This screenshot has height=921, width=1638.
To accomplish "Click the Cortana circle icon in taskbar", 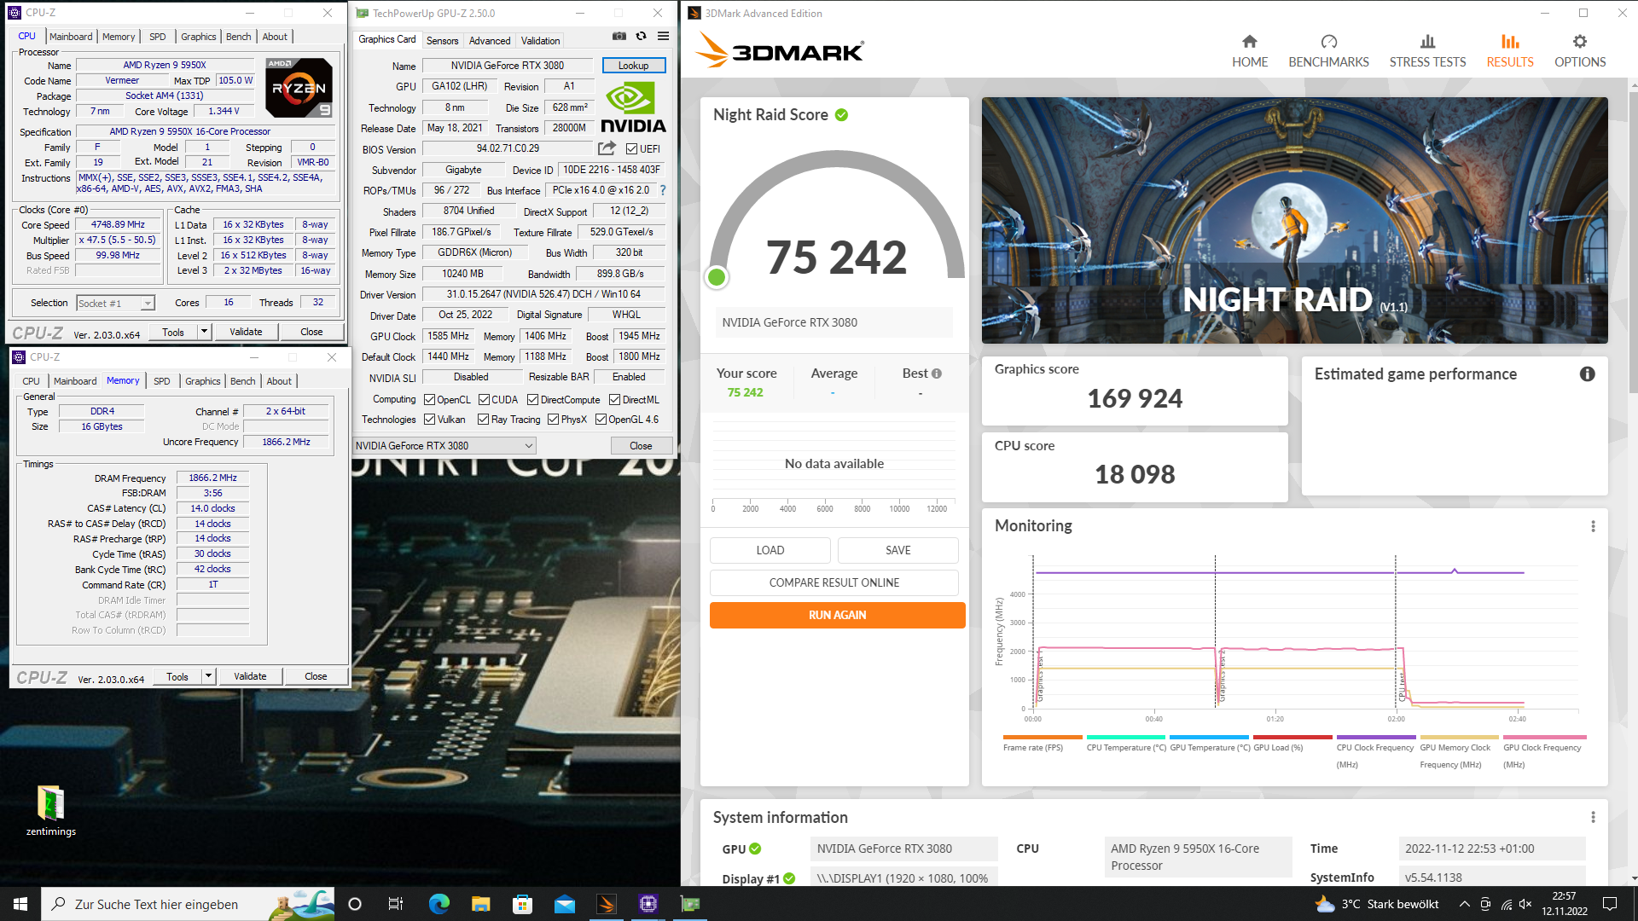I will pyautogui.click(x=355, y=904).
